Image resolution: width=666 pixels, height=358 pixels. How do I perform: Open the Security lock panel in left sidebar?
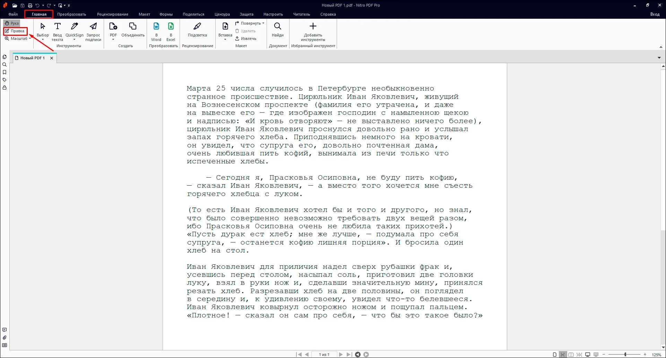click(5, 87)
